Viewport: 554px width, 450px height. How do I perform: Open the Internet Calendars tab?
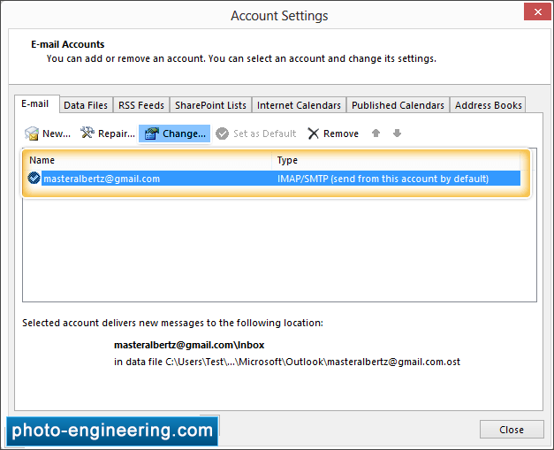click(x=299, y=105)
